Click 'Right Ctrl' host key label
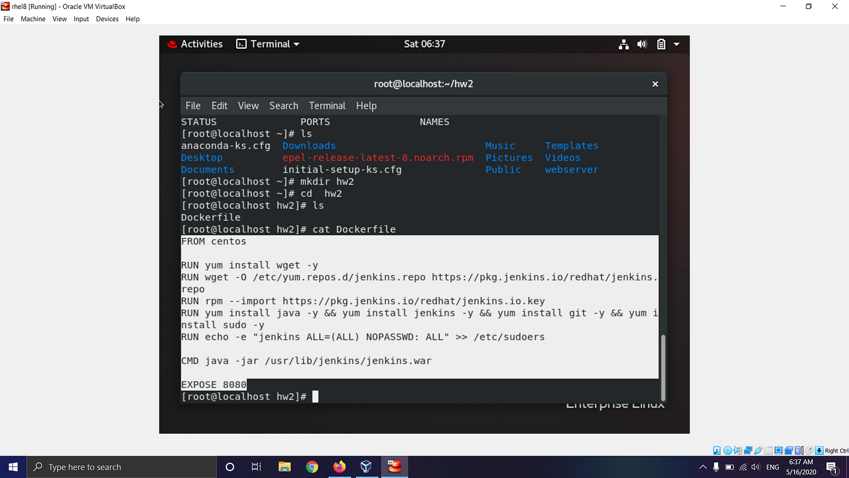This screenshot has width=849, height=478. (x=836, y=450)
